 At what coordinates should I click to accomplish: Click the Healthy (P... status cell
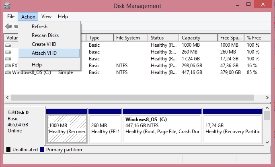coord(164,66)
